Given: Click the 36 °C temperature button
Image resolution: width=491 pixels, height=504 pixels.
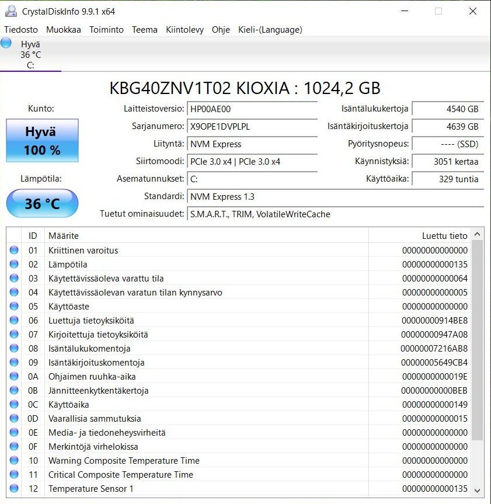Looking at the screenshot, I should coord(42,203).
